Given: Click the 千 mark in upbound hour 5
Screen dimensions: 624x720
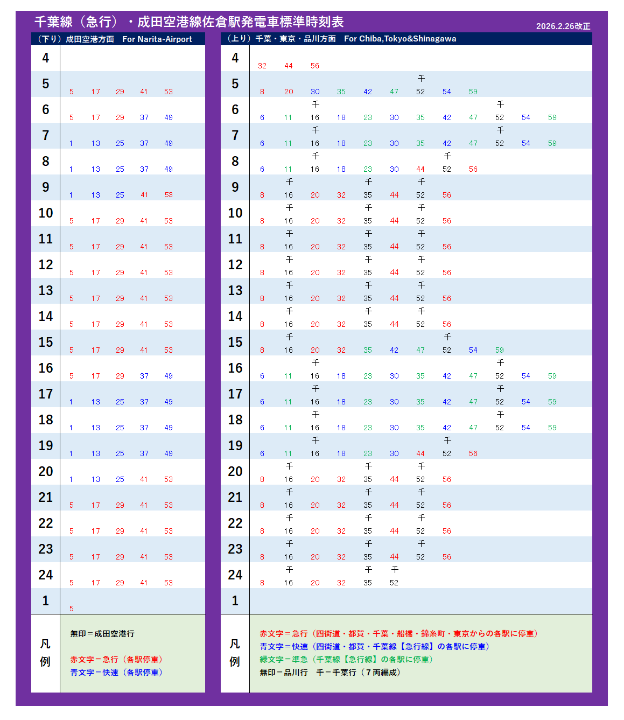Looking at the screenshot, I should [x=420, y=79].
